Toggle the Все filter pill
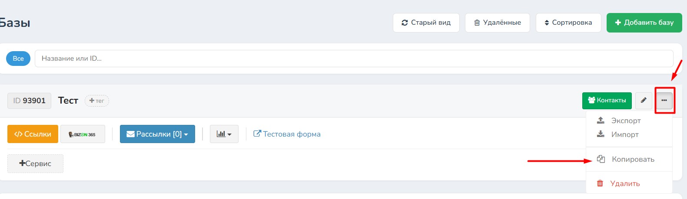Image resolution: width=687 pixels, height=199 pixels. [x=18, y=59]
